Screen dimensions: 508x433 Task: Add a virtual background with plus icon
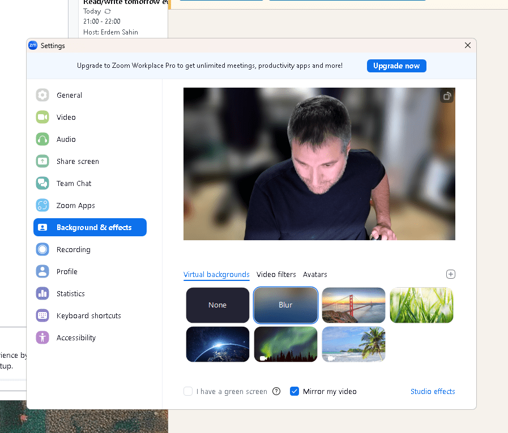451,274
